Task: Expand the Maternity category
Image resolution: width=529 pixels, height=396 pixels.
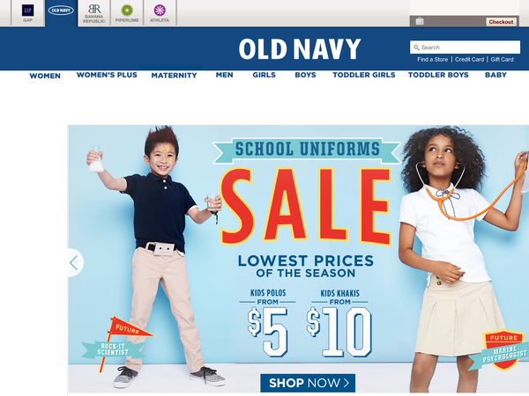Action: click(x=174, y=76)
